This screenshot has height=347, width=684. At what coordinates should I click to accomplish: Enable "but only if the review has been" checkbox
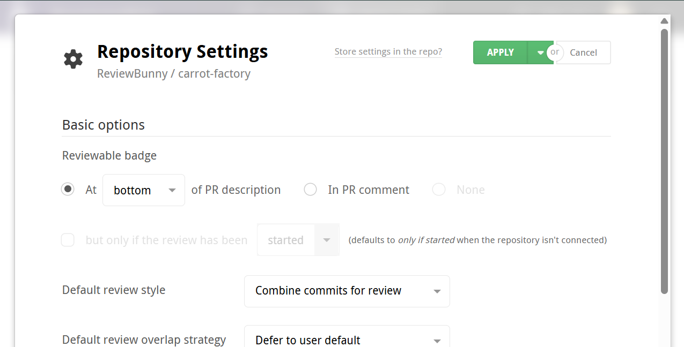68,239
